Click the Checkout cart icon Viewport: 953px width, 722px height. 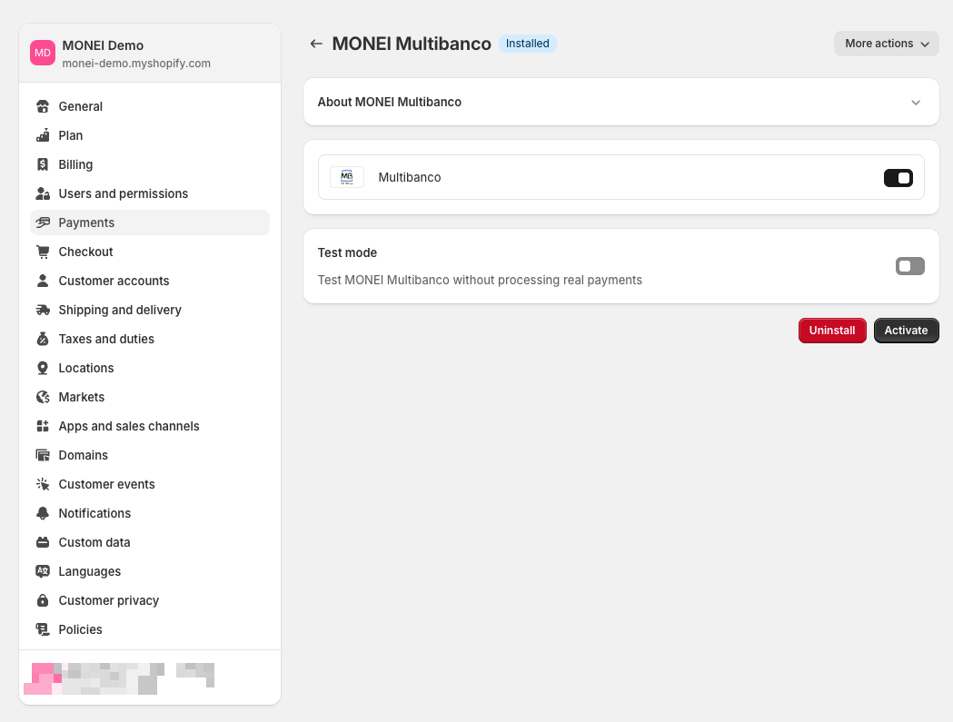point(43,252)
